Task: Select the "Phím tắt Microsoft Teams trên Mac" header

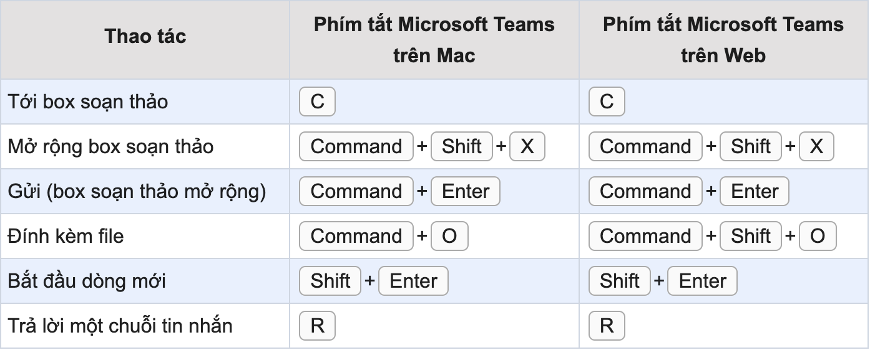Action: pos(434,40)
